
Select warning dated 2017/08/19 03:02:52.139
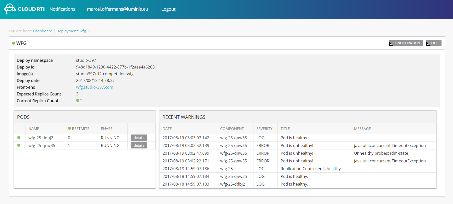pyautogui.click(x=298, y=145)
